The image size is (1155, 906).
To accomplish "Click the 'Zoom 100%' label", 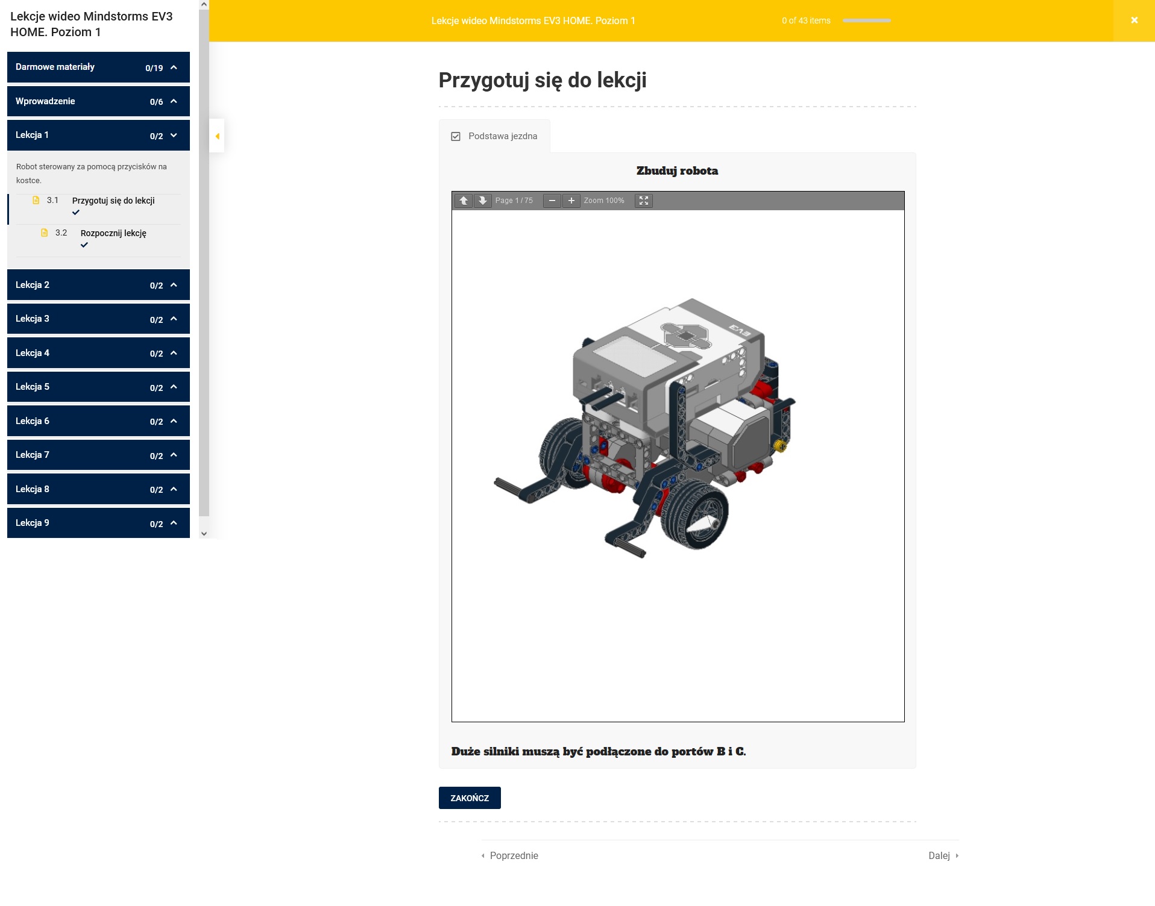I will tap(604, 201).
